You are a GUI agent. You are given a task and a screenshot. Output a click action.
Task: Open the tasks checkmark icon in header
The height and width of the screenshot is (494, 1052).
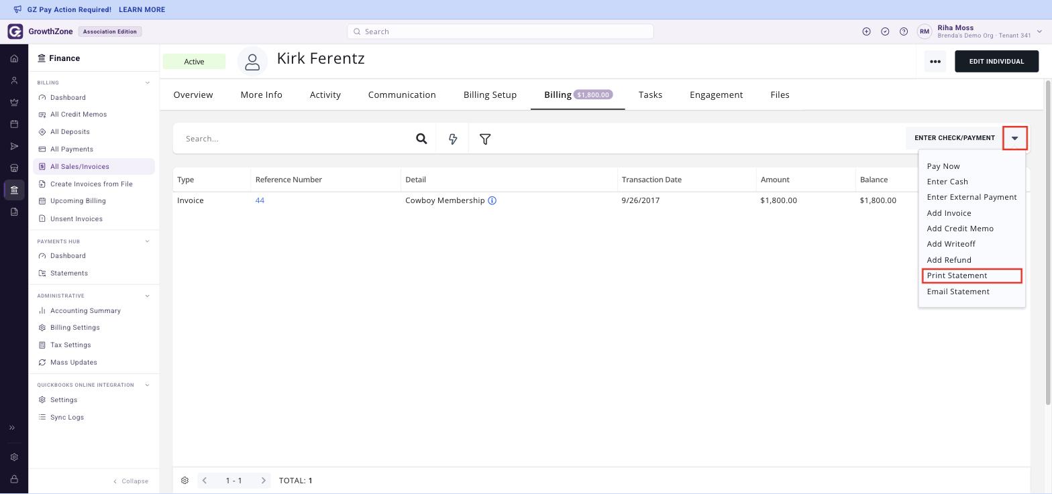[885, 32]
